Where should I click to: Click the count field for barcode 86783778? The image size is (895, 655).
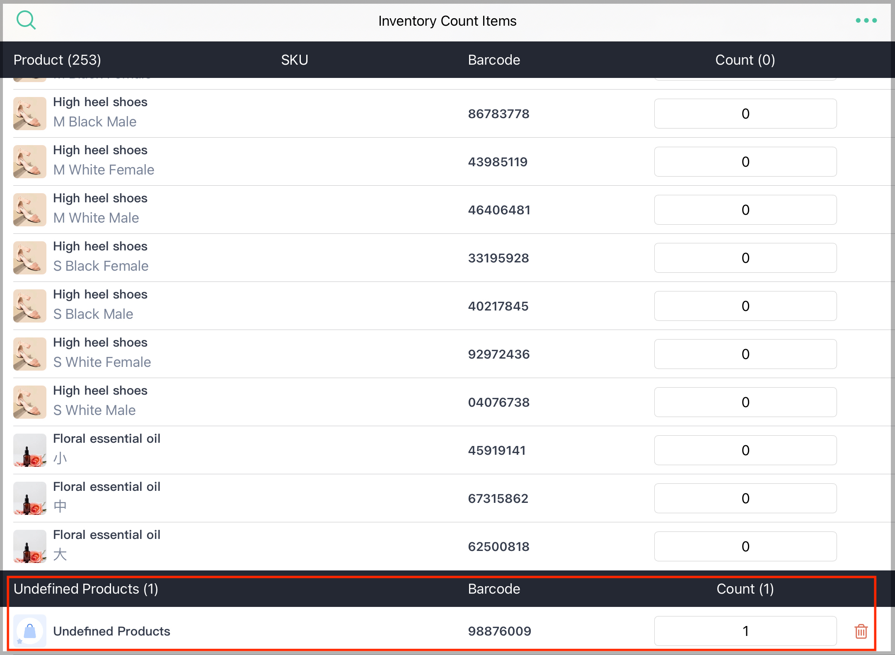point(745,113)
